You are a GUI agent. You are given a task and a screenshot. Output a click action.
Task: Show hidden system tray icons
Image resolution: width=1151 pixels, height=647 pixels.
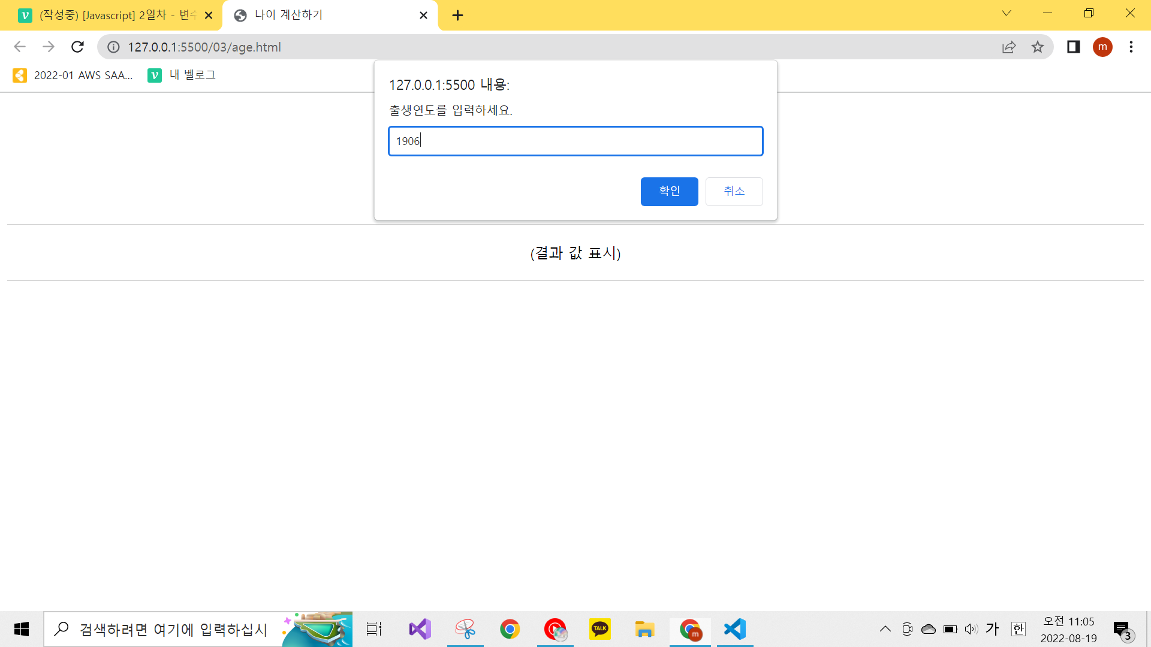(885, 629)
